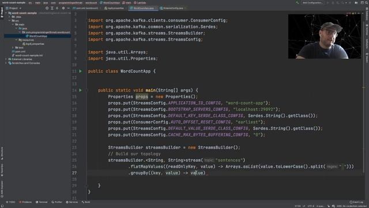Click word-count-sample breadcrumb in navigation bar
This screenshot has width=369, height=208.
coord(14,2)
